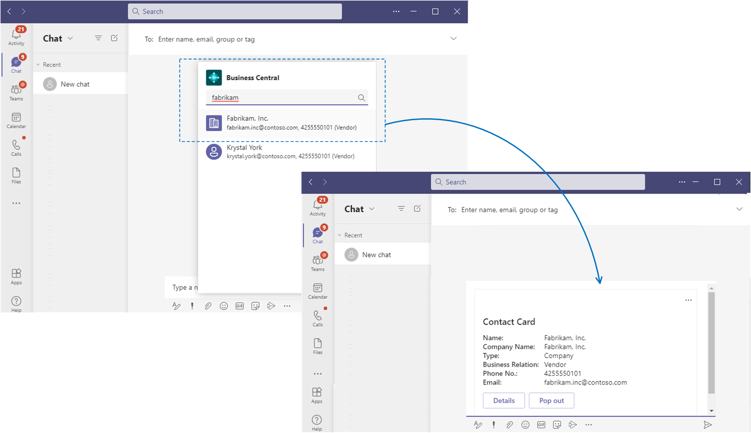Attach file paperclip in front window toolbar

[510, 425]
